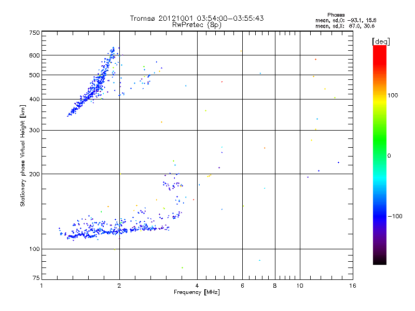Click the colorbar tick label '100'
Image resolution: width=415 pixels, height=311 pixels.
click(x=393, y=95)
